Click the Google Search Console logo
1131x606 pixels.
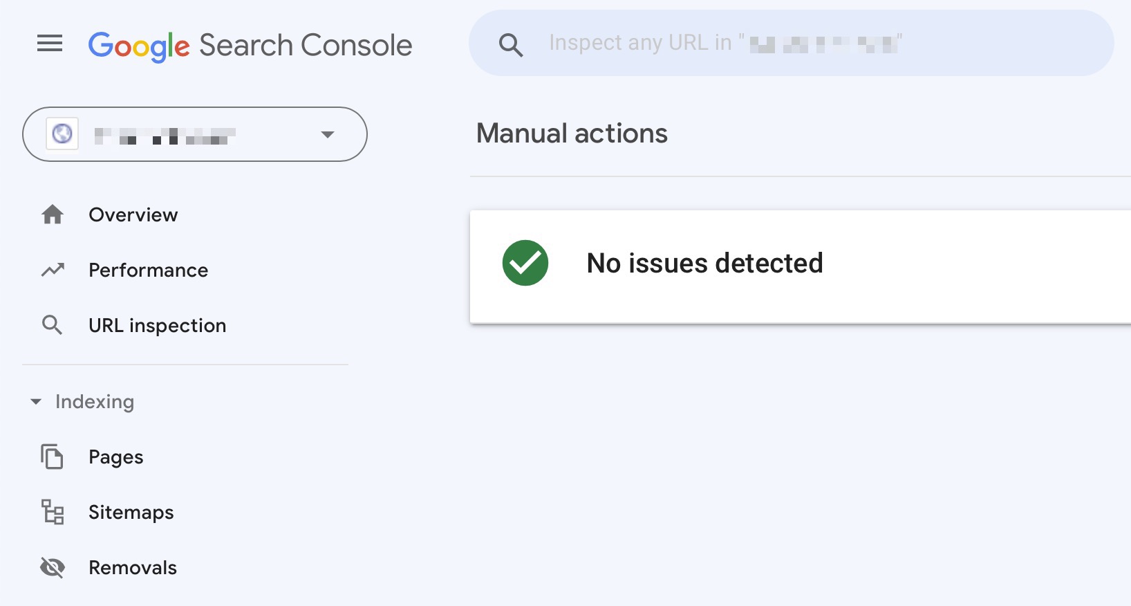(x=249, y=44)
